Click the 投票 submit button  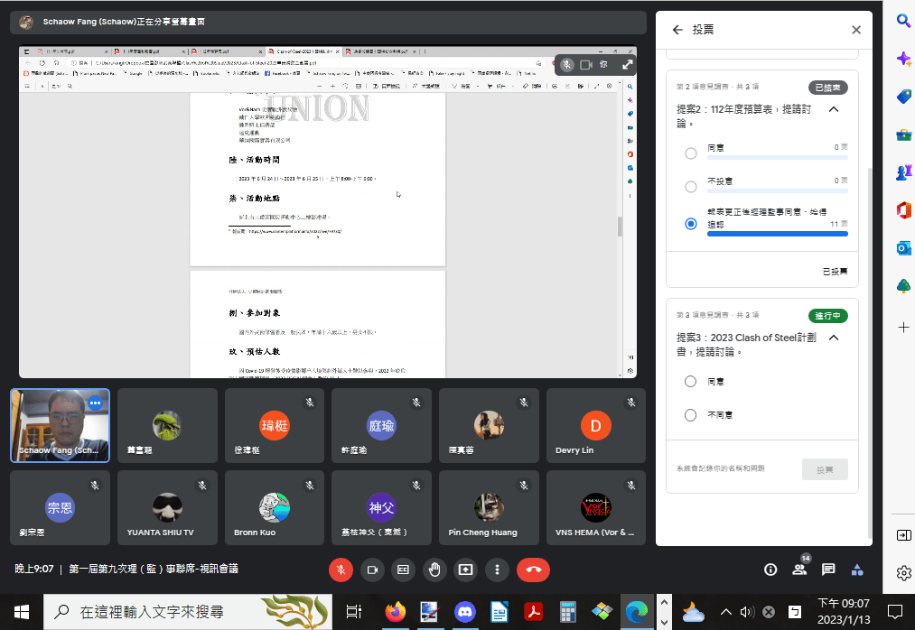[x=825, y=469]
